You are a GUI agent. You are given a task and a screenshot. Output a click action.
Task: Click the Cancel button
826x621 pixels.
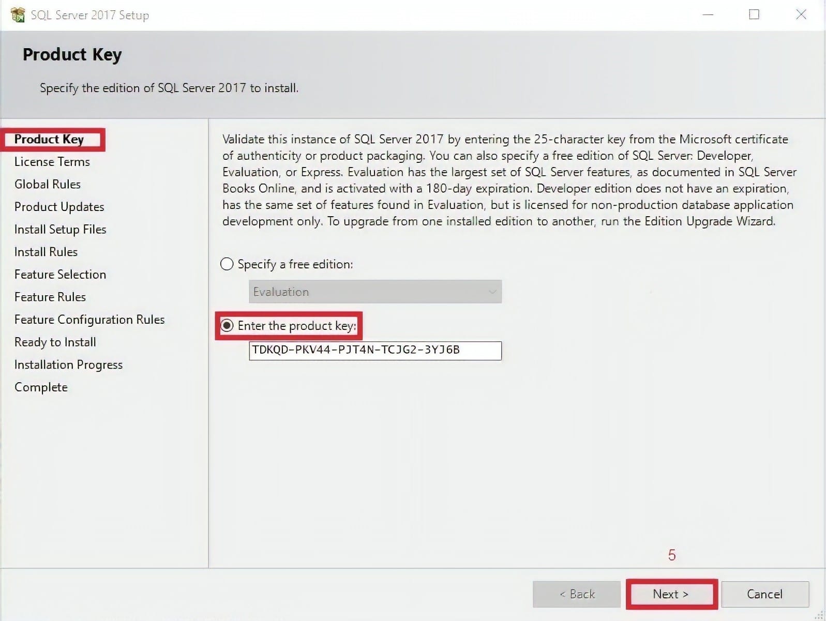tap(765, 594)
